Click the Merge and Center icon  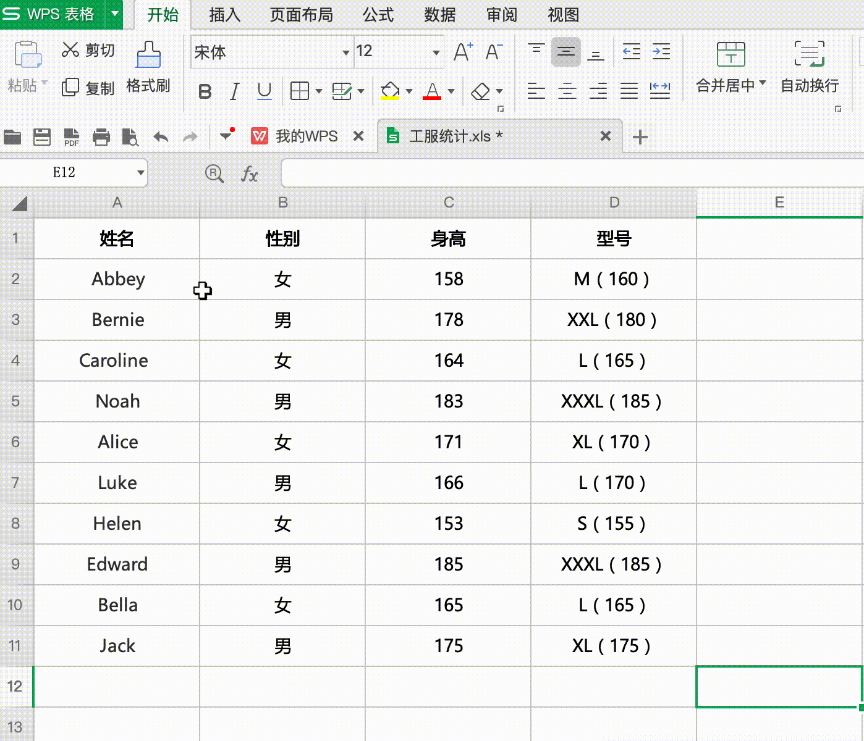click(731, 54)
